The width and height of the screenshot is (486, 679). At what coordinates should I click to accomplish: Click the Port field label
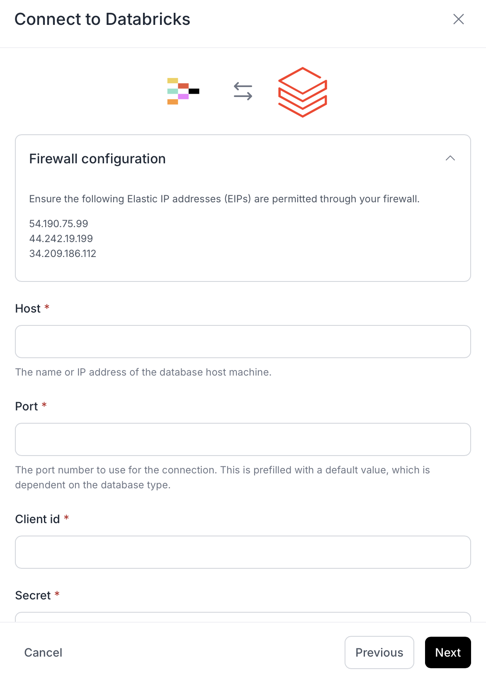tap(27, 407)
